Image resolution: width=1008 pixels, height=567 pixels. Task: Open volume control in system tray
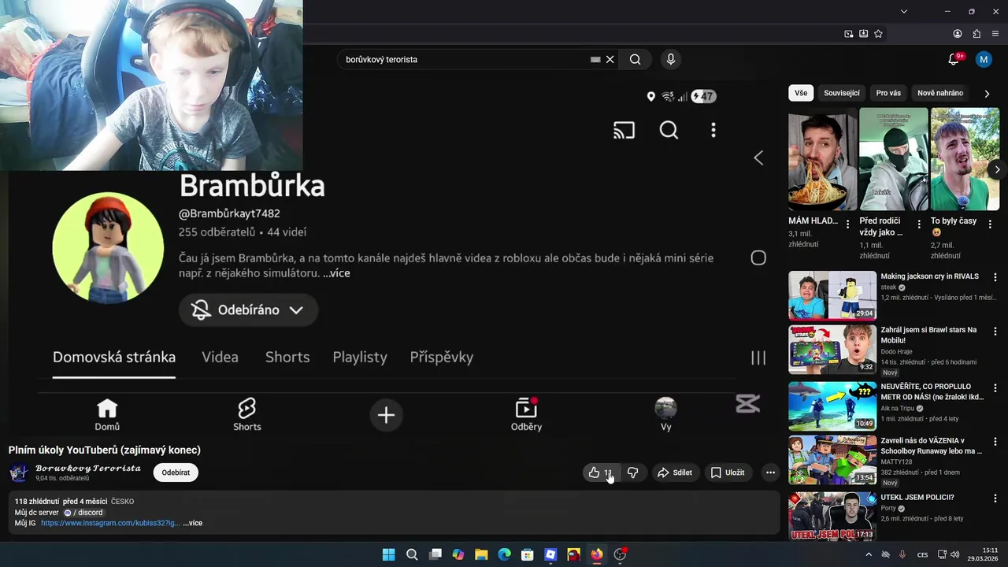coord(954,554)
